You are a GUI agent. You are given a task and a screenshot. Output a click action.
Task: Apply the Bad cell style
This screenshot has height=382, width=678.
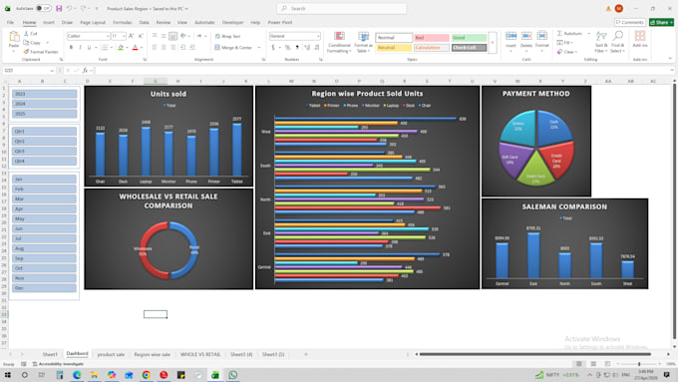[431, 38]
